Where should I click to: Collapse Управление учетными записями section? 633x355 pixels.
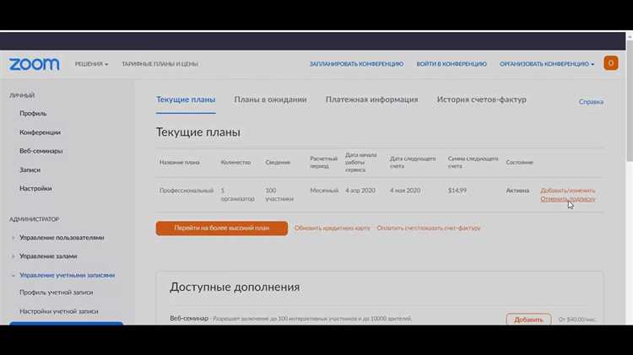67,275
